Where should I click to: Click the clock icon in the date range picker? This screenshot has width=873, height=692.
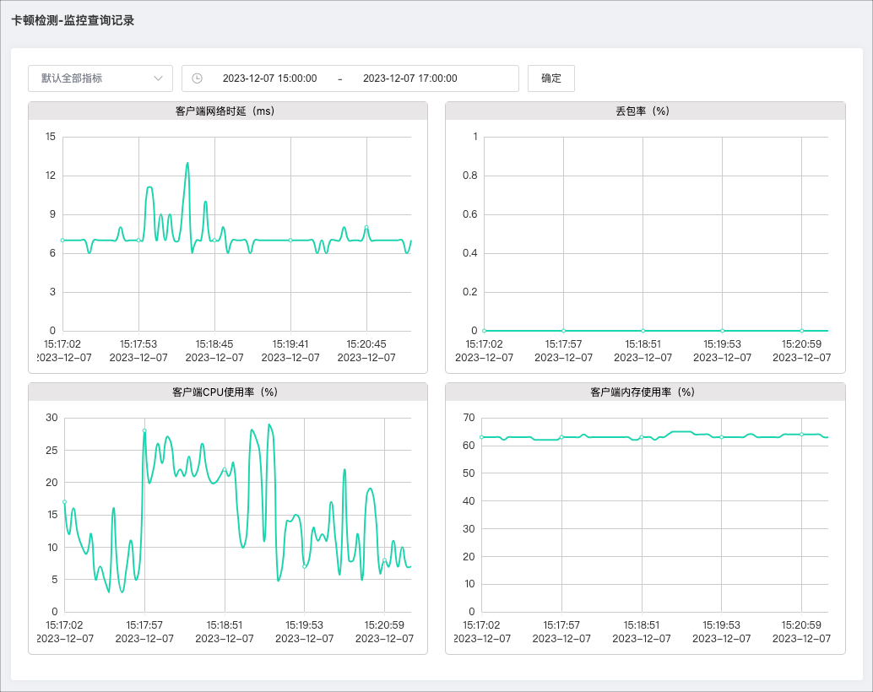[198, 78]
